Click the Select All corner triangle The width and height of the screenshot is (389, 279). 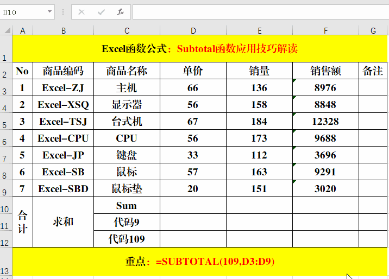(x=8, y=30)
